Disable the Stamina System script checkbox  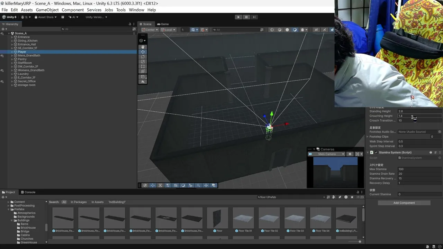pyautogui.click(x=376, y=153)
